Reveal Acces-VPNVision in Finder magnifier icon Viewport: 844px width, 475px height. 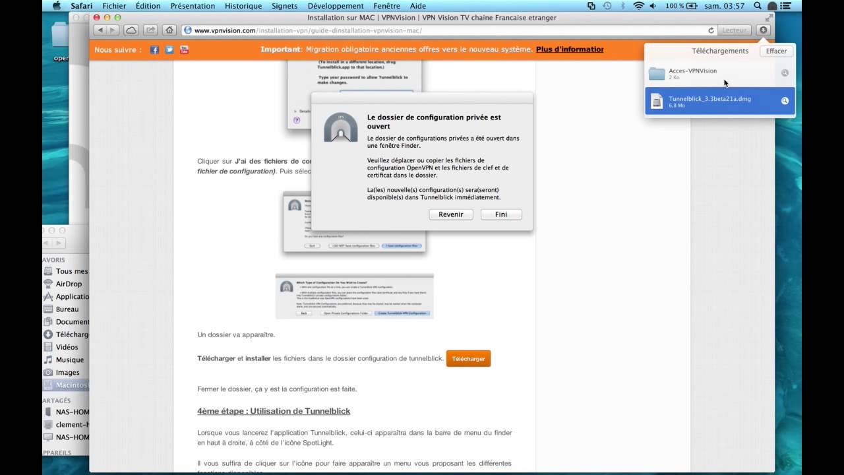[x=785, y=73]
